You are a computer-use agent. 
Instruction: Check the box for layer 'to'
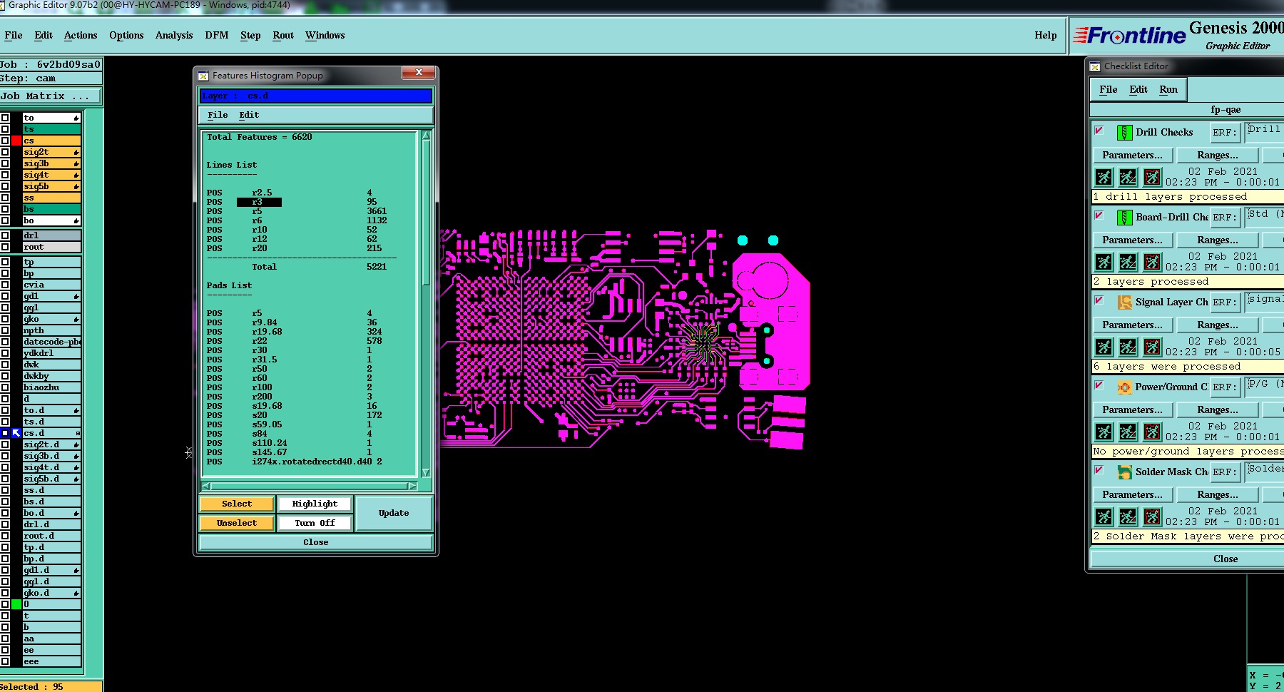[5, 118]
